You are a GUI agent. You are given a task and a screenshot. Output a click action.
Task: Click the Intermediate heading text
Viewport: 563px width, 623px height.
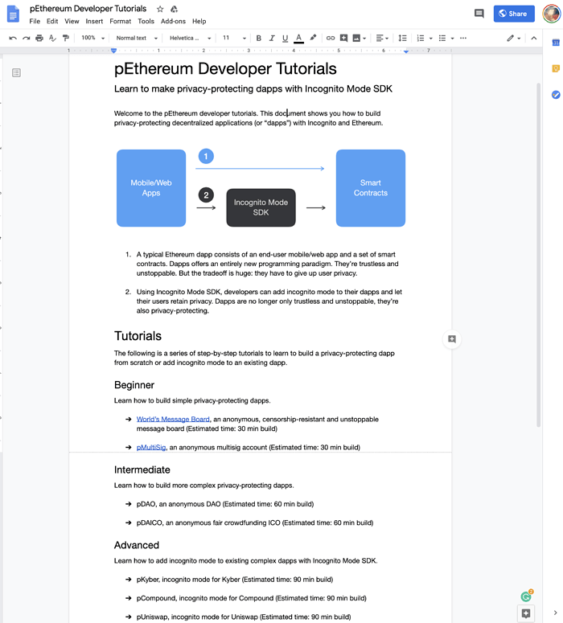coord(142,469)
